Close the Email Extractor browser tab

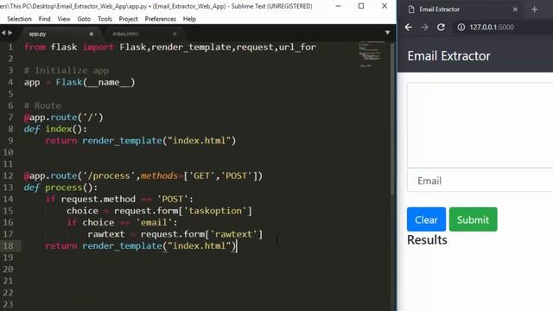(515, 10)
